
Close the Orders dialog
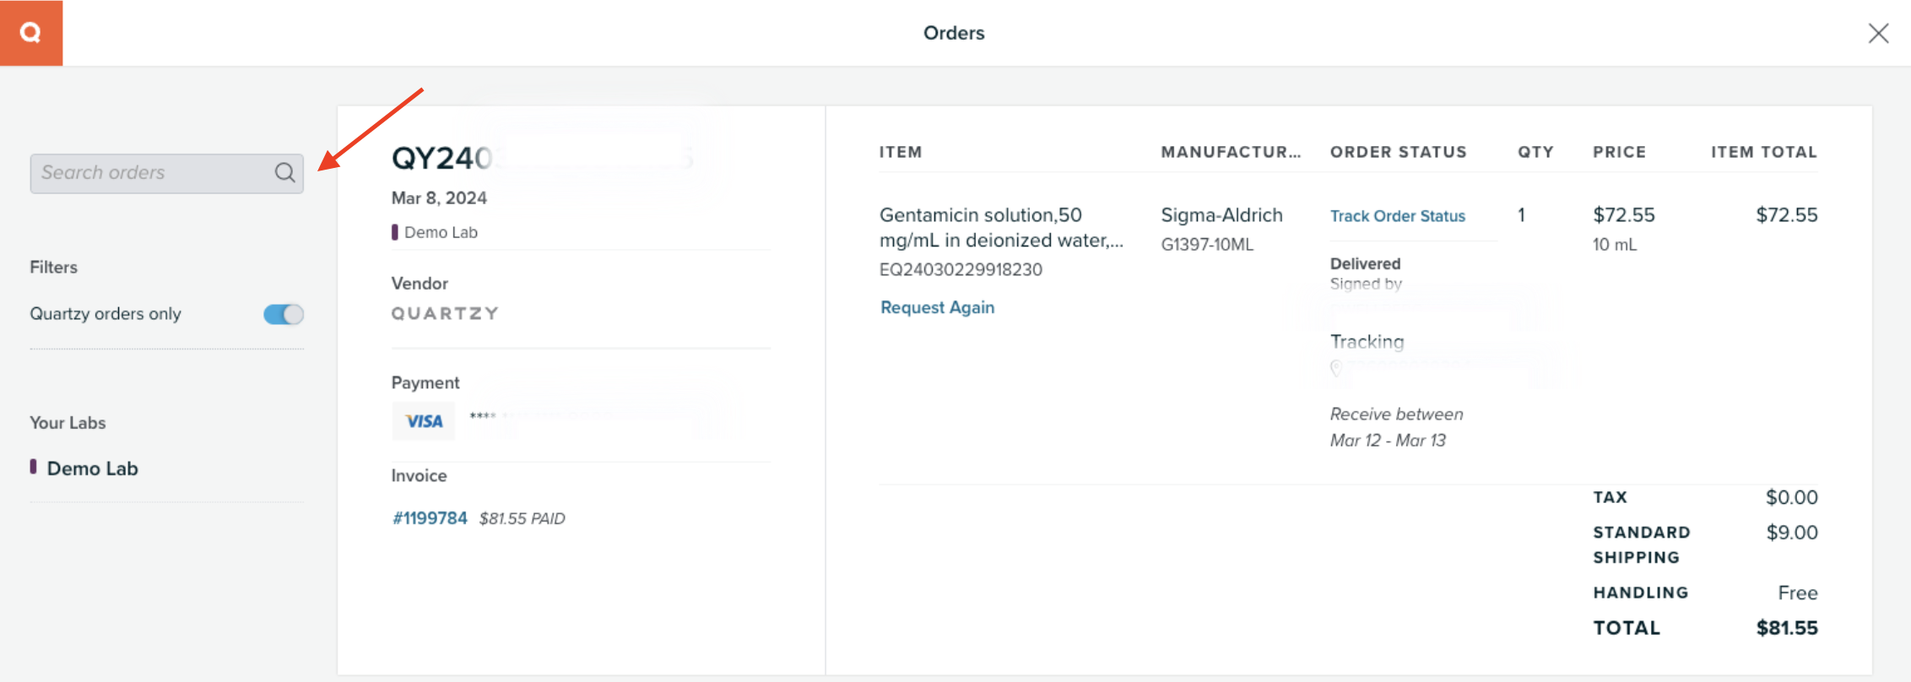1878,33
